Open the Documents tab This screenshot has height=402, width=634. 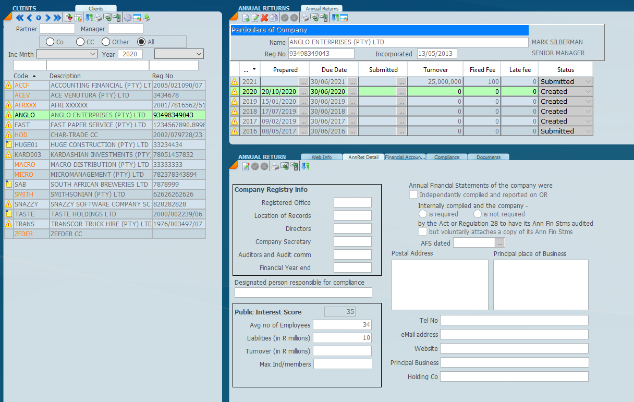(x=488, y=157)
